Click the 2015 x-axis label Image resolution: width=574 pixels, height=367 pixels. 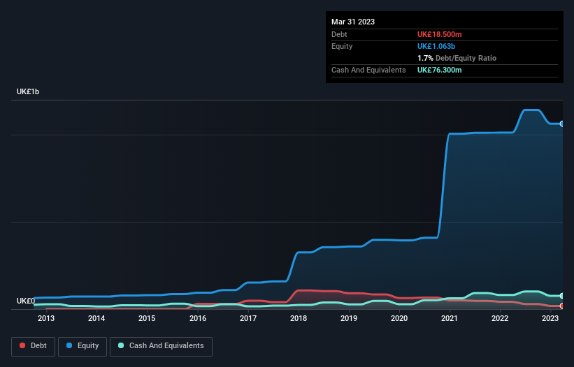coord(147,318)
